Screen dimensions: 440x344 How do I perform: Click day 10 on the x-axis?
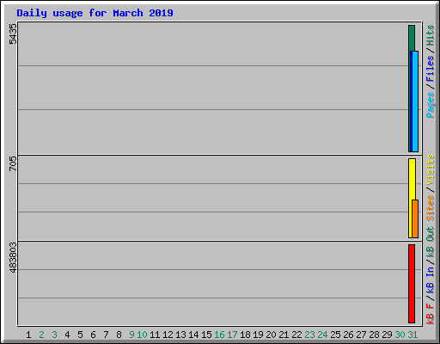[142, 335]
